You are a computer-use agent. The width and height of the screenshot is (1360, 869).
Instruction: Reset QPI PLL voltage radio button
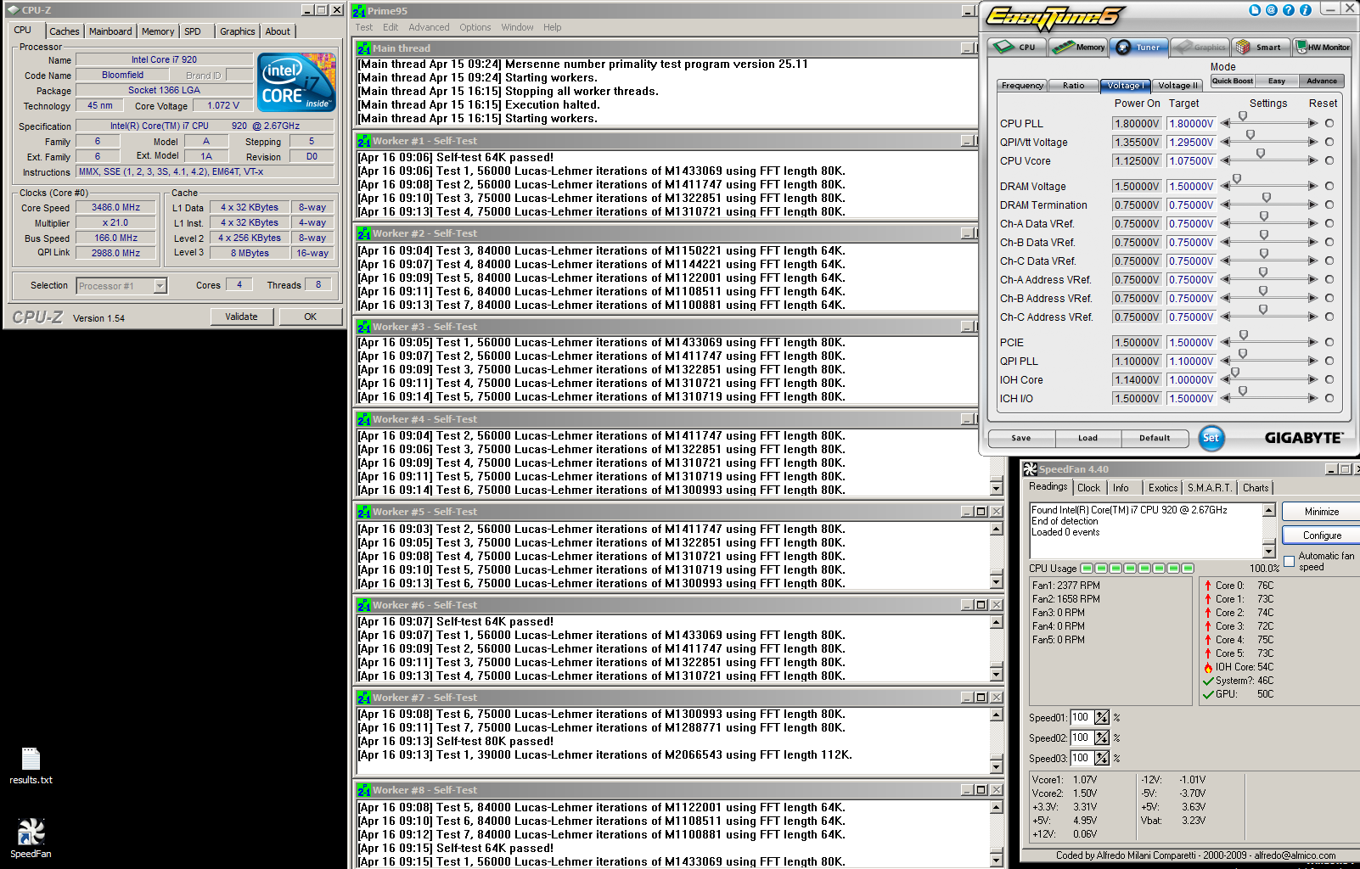click(x=1329, y=361)
